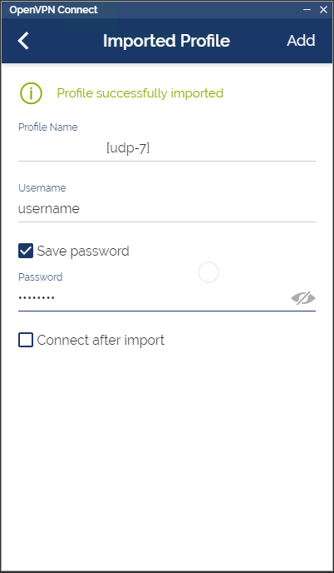Click the Profile successfully imported message
This screenshot has height=573, width=334.
(x=140, y=93)
